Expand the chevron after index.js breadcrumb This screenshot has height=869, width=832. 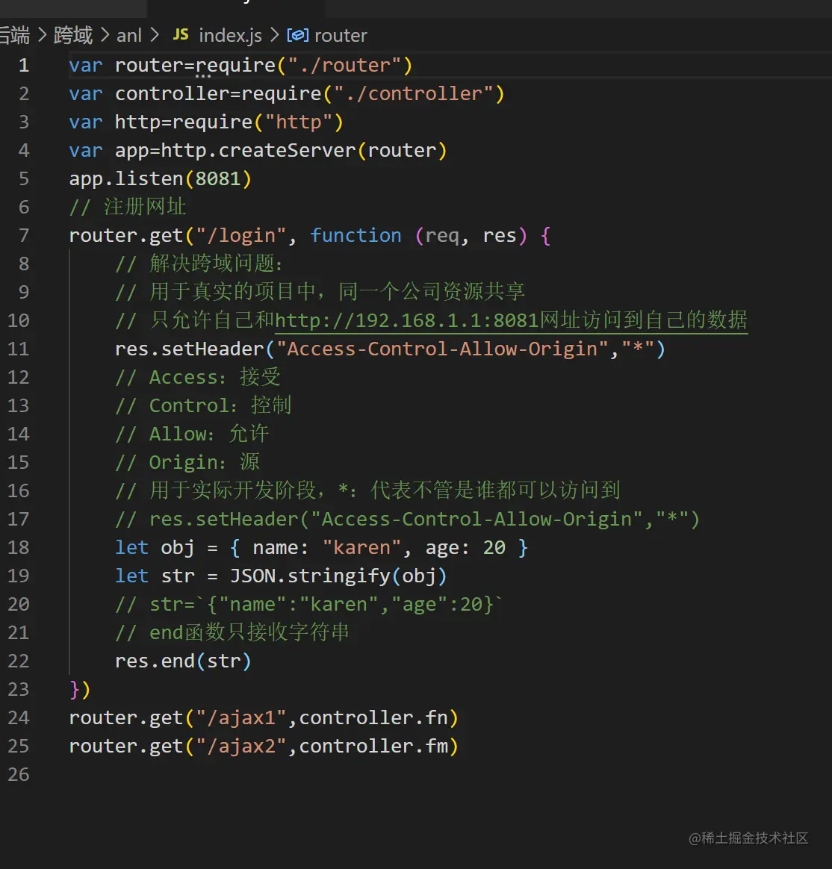(274, 36)
